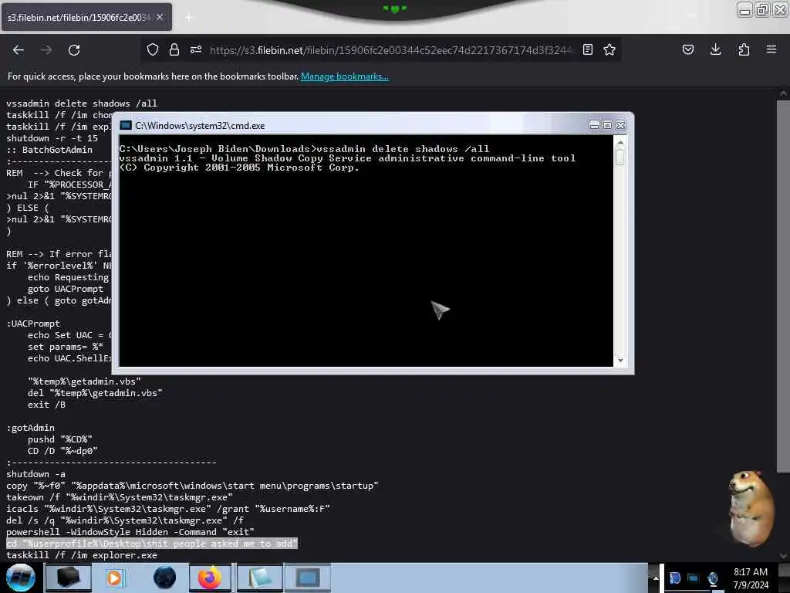Open the Save to Pocket icon
The width and height of the screenshot is (790, 593).
pyautogui.click(x=687, y=49)
